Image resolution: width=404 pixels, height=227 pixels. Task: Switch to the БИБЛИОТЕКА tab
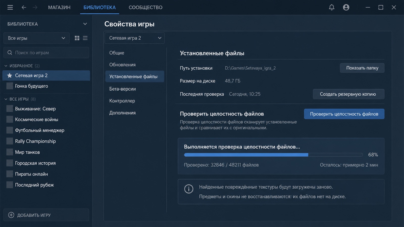pyautogui.click(x=99, y=7)
